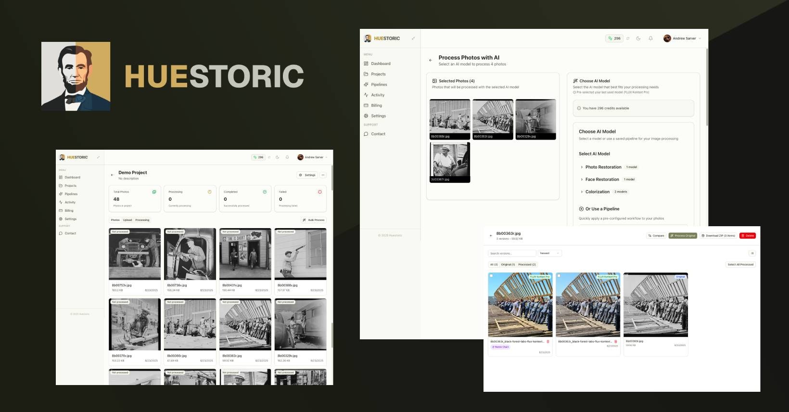Open Billing in the Demo Project window sidebar

tap(66, 211)
